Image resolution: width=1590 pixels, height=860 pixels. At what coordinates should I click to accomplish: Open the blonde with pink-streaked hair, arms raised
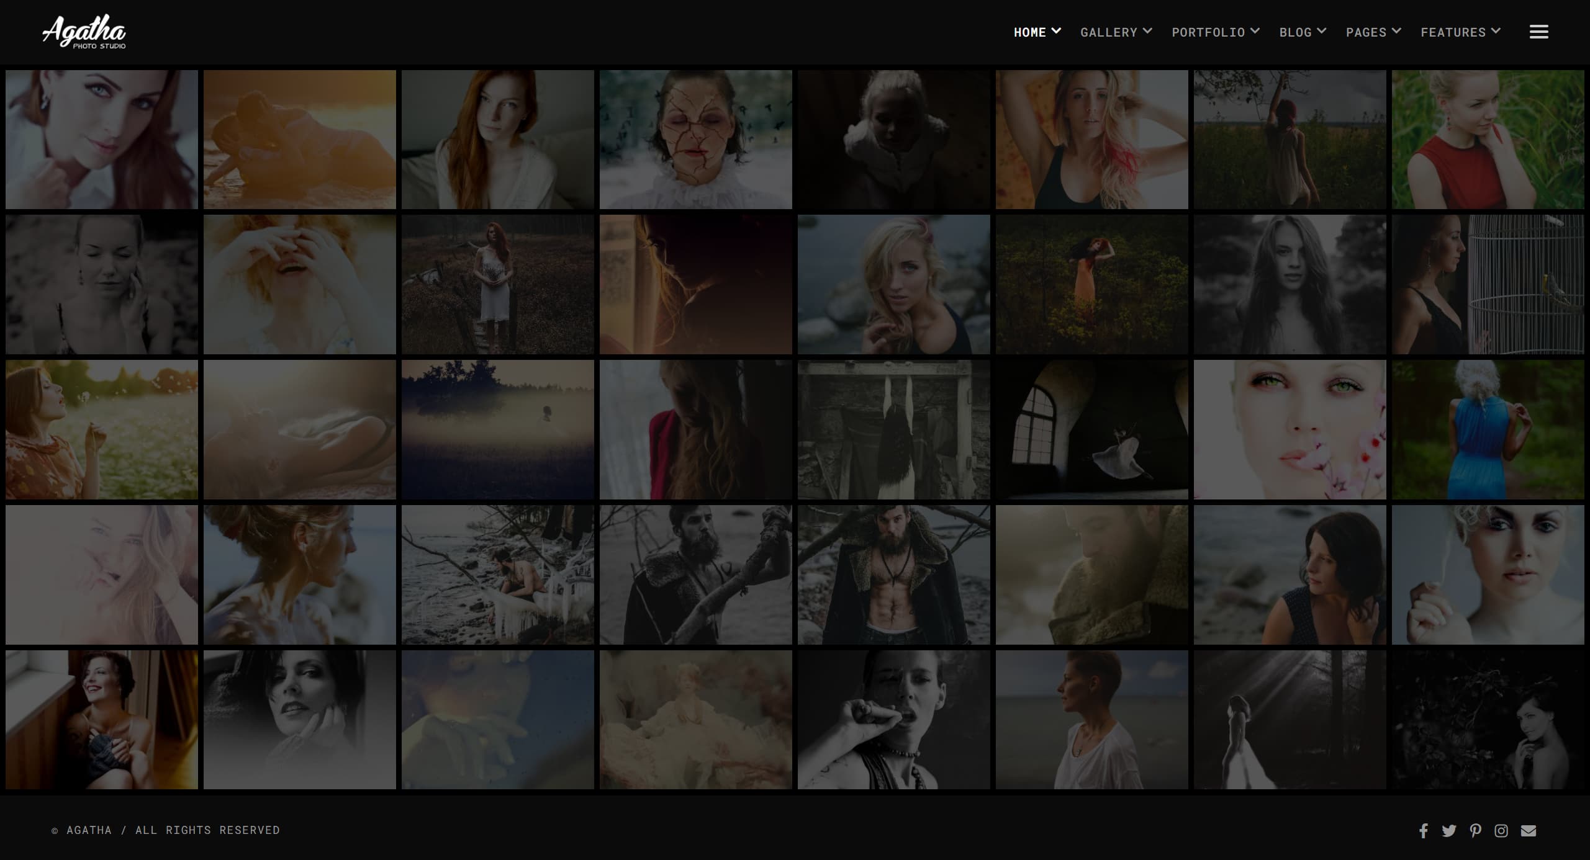[1092, 140]
